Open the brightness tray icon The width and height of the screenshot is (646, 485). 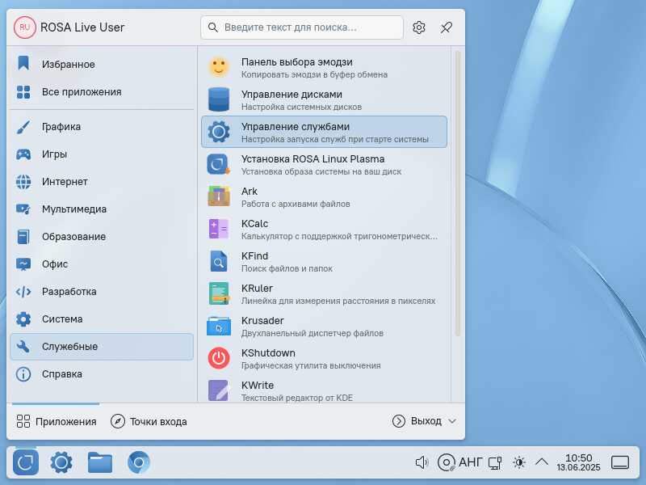519,462
